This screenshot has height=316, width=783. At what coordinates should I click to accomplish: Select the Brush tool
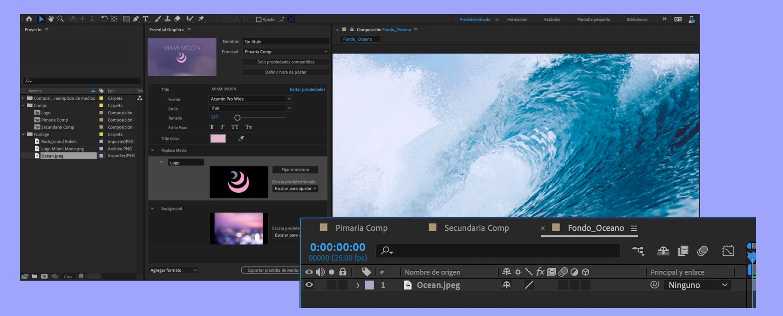[158, 19]
